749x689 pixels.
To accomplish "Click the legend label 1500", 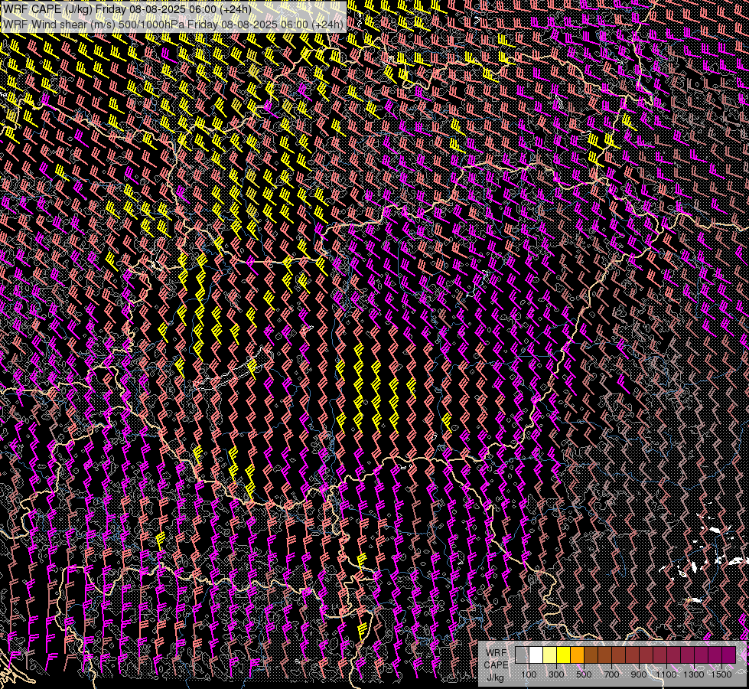I will (721, 674).
